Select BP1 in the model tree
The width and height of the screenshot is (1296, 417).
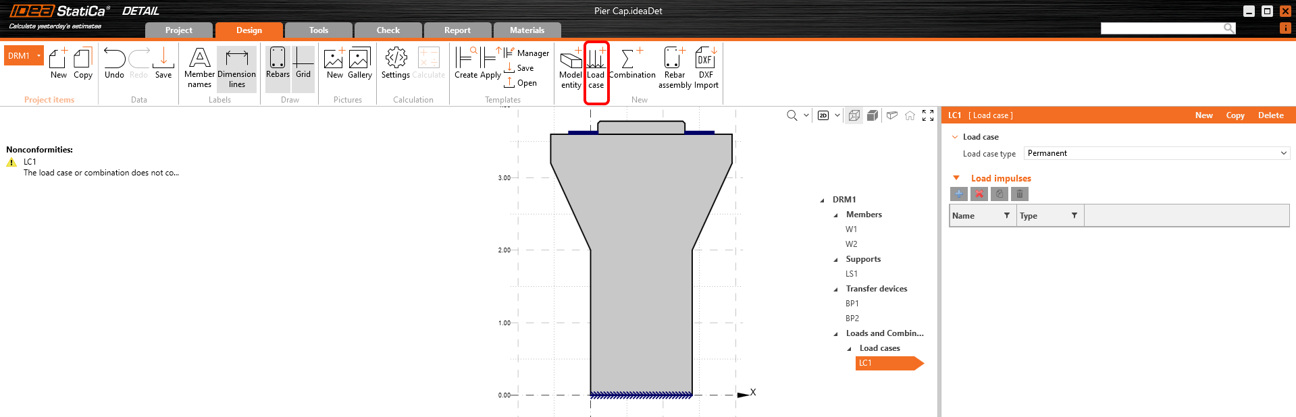click(852, 304)
